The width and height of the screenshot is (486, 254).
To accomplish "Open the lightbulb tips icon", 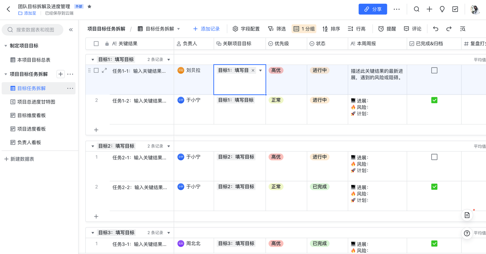I will tap(442, 9).
